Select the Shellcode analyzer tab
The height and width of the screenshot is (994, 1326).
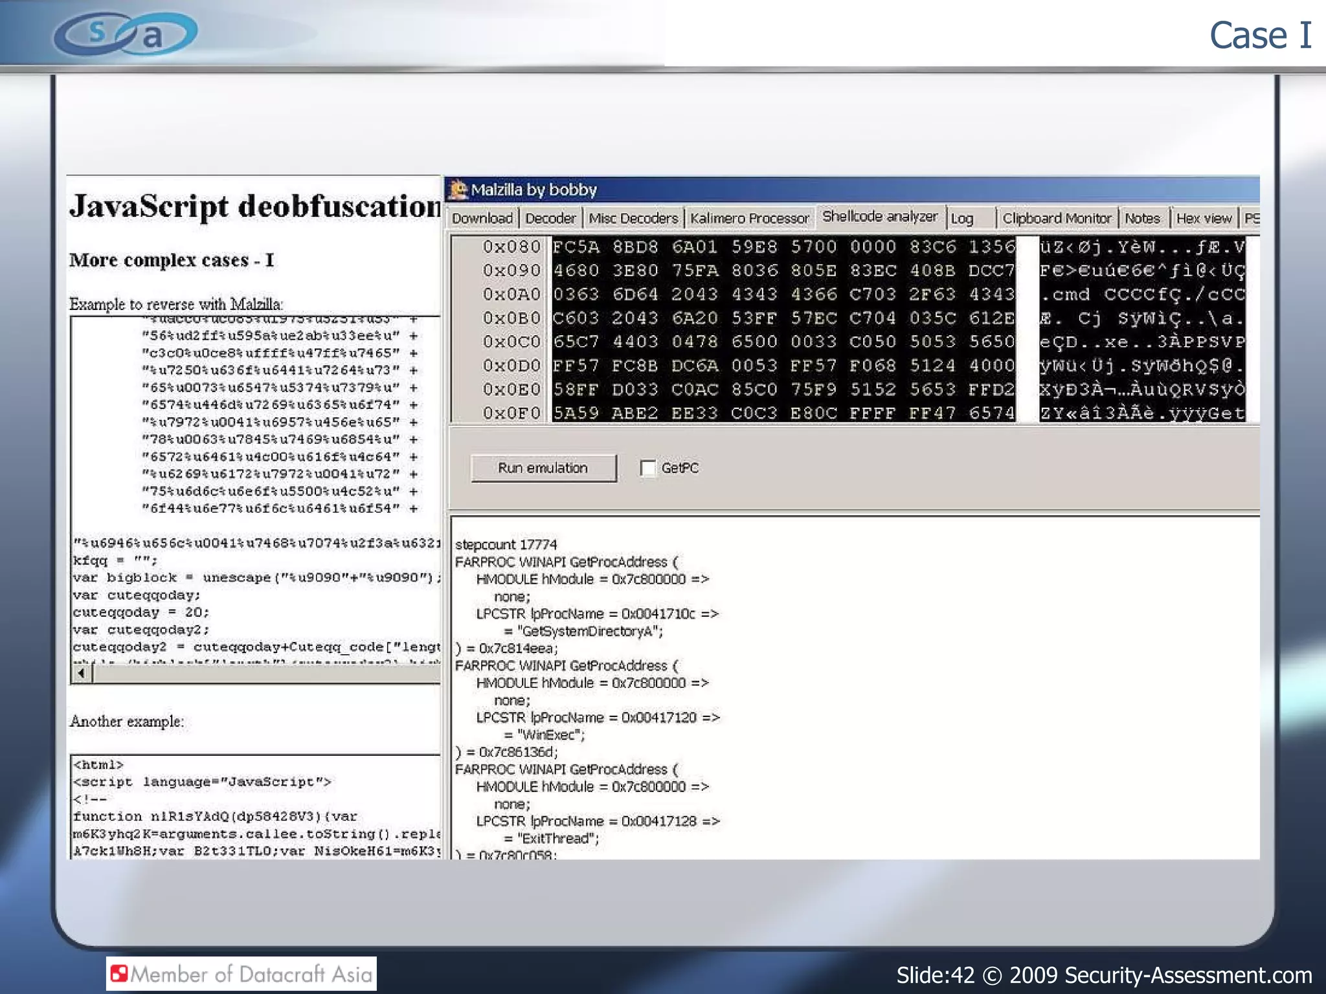point(879,217)
